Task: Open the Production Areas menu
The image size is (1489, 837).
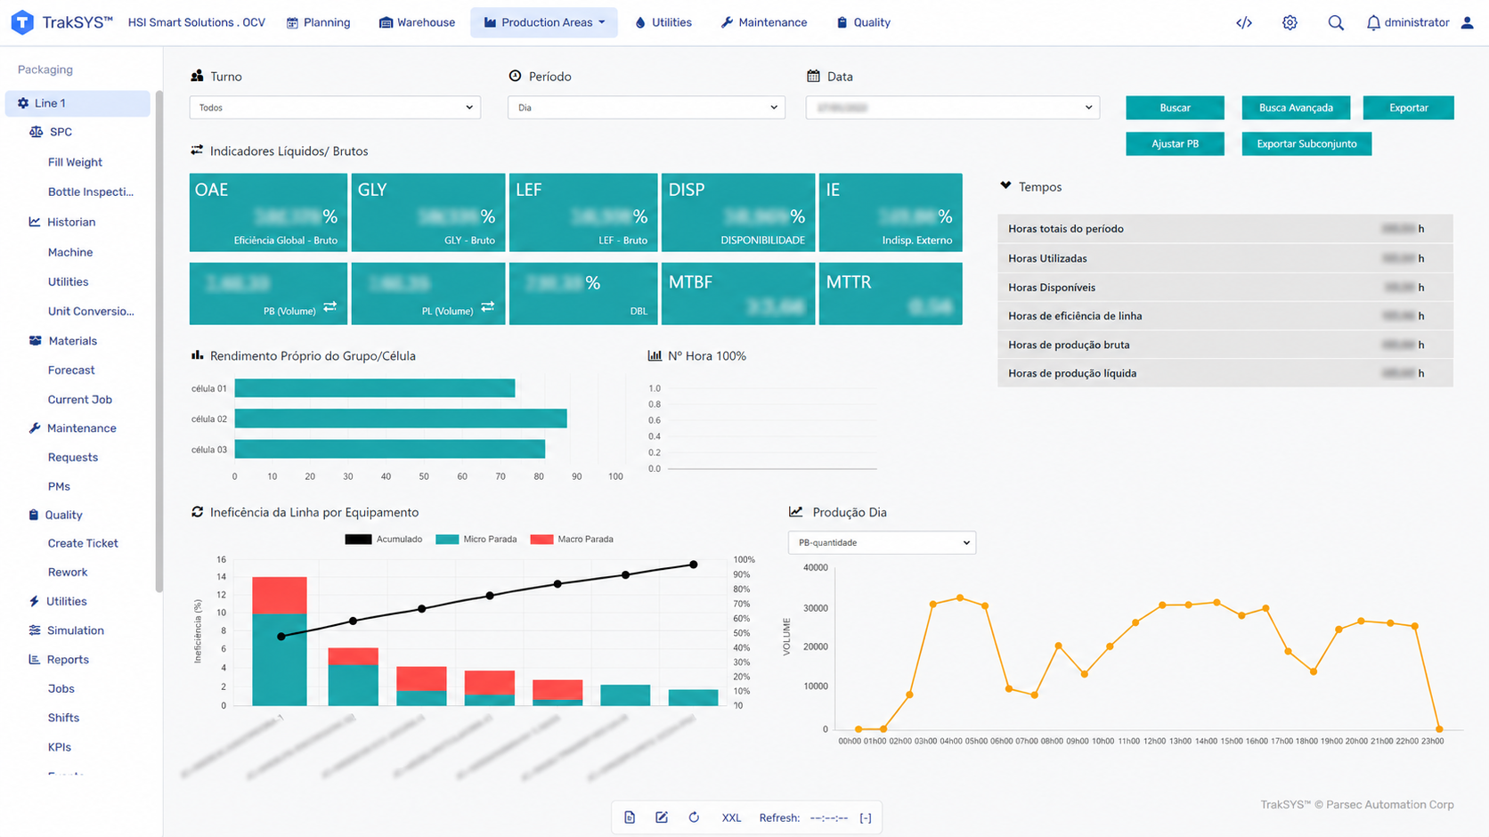Action: [x=544, y=22]
